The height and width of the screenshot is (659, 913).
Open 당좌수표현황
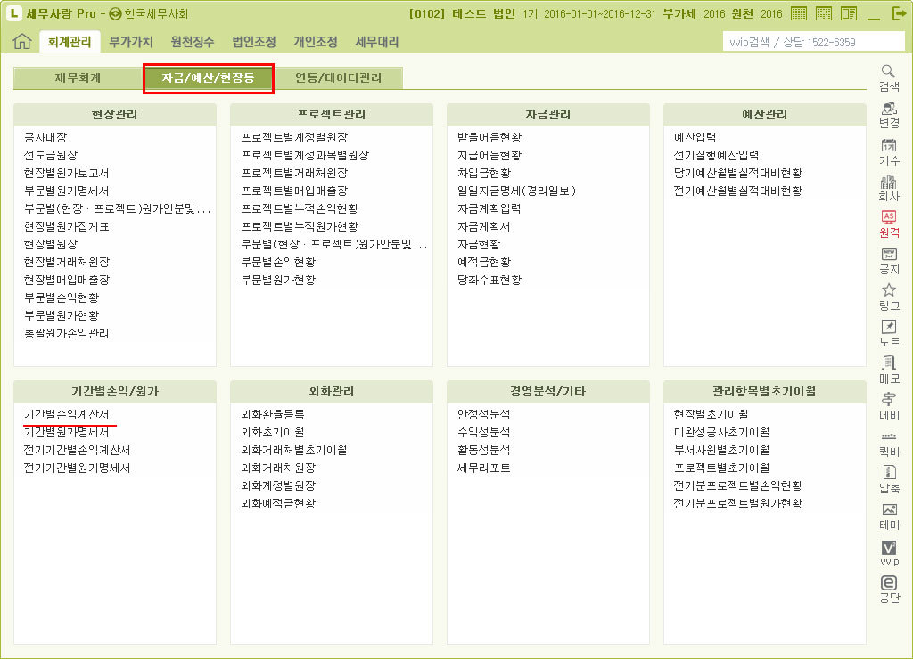[489, 280]
